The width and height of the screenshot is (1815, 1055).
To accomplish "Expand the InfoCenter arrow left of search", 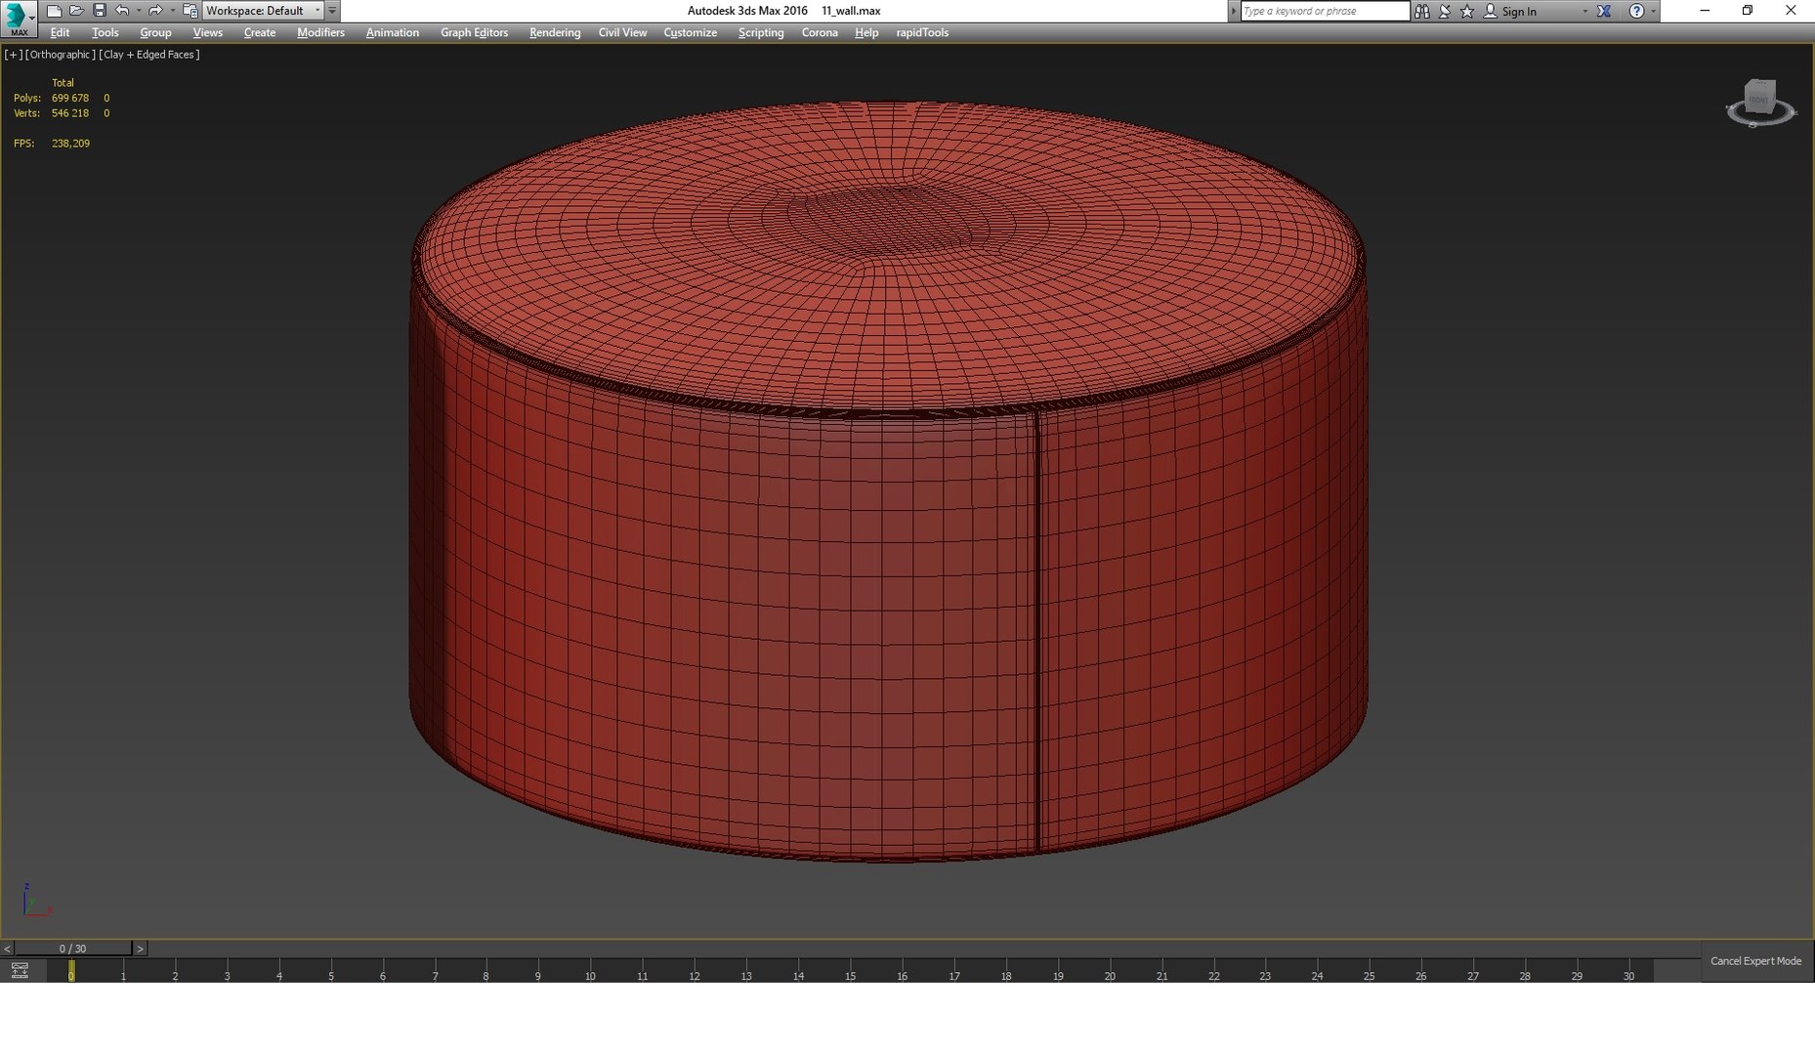I will coord(1234,11).
